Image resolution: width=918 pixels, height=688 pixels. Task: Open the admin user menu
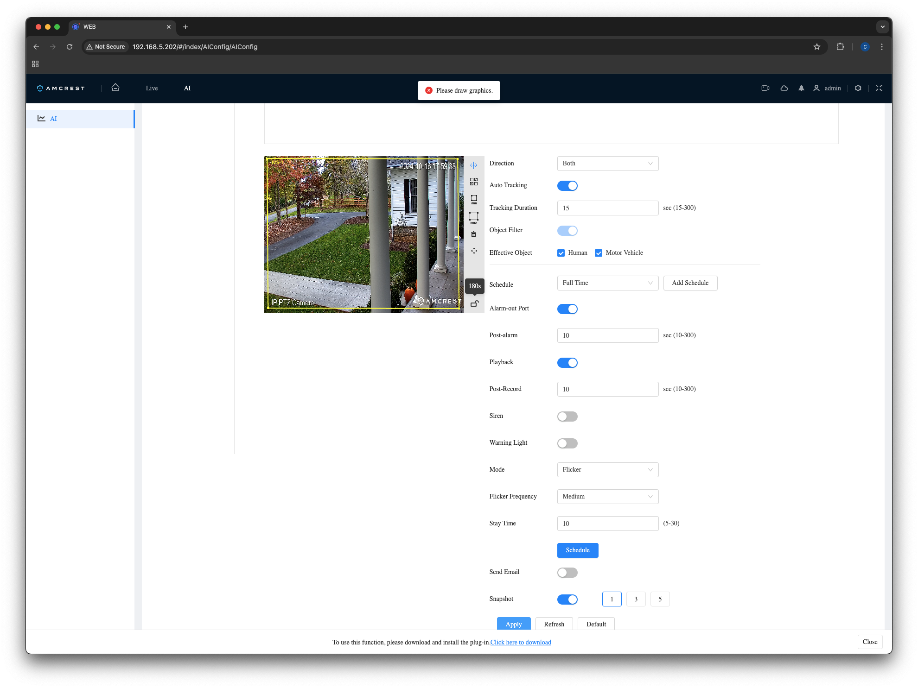pyautogui.click(x=827, y=88)
